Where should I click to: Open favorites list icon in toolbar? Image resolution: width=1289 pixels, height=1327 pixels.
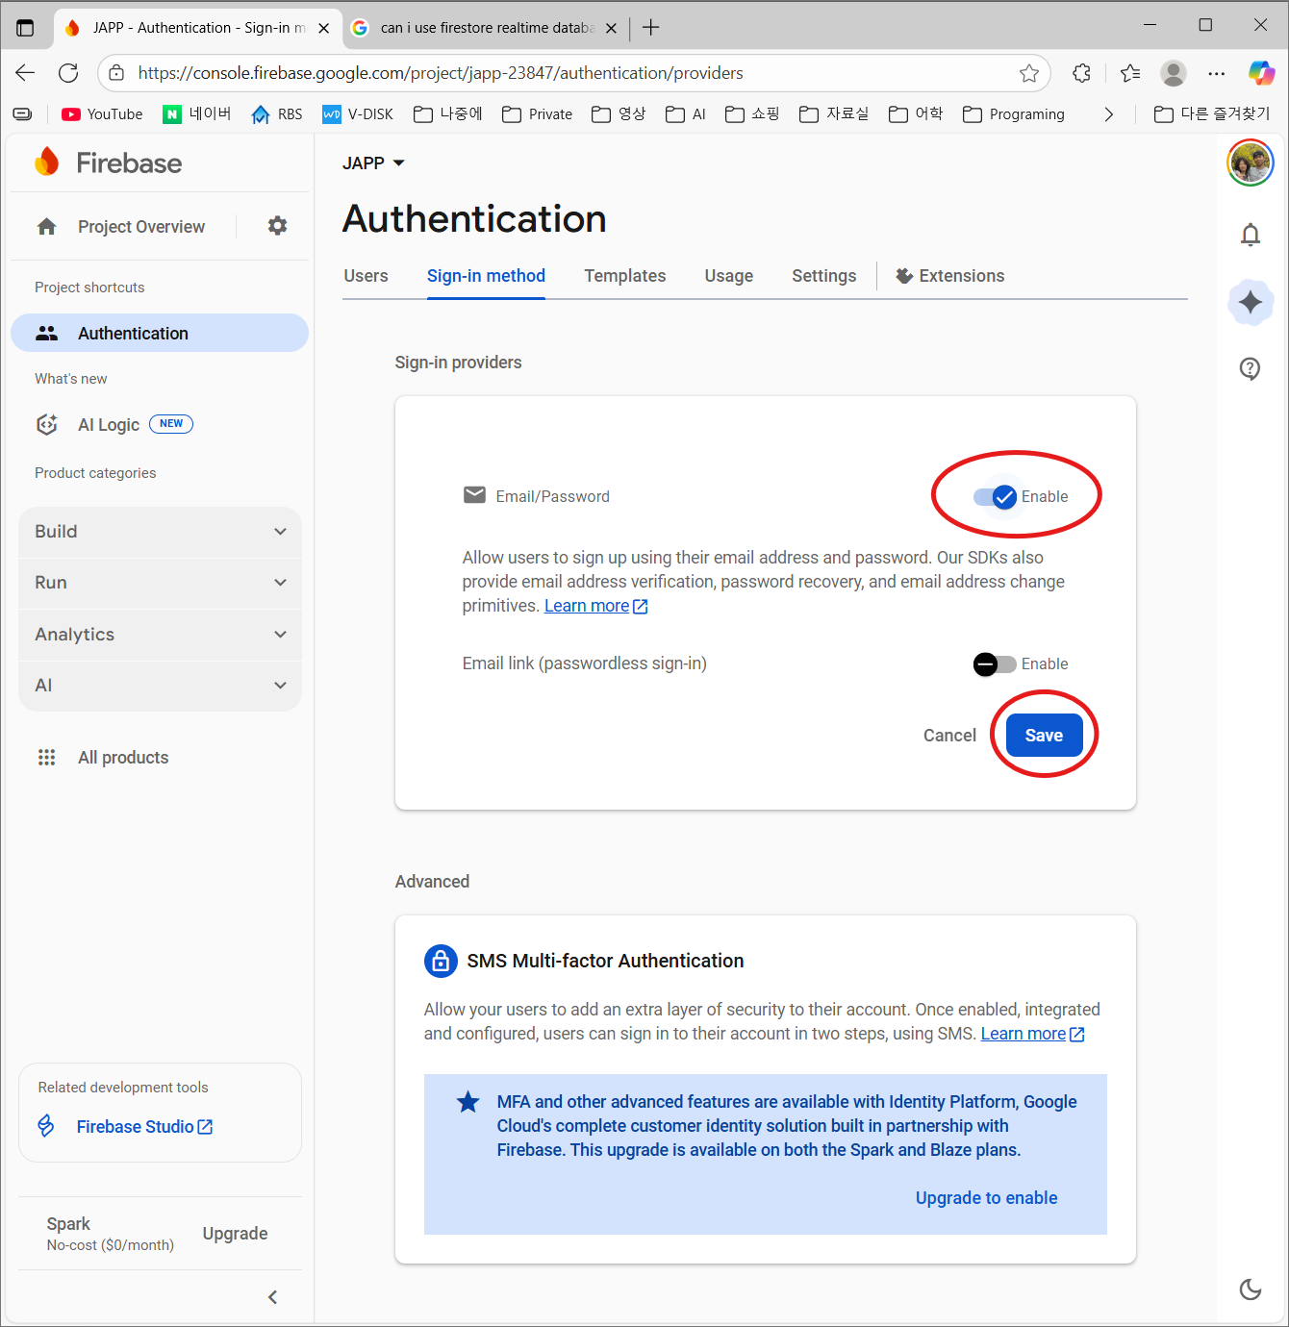(x=1130, y=73)
